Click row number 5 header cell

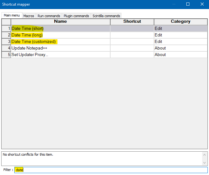tap(6, 55)
